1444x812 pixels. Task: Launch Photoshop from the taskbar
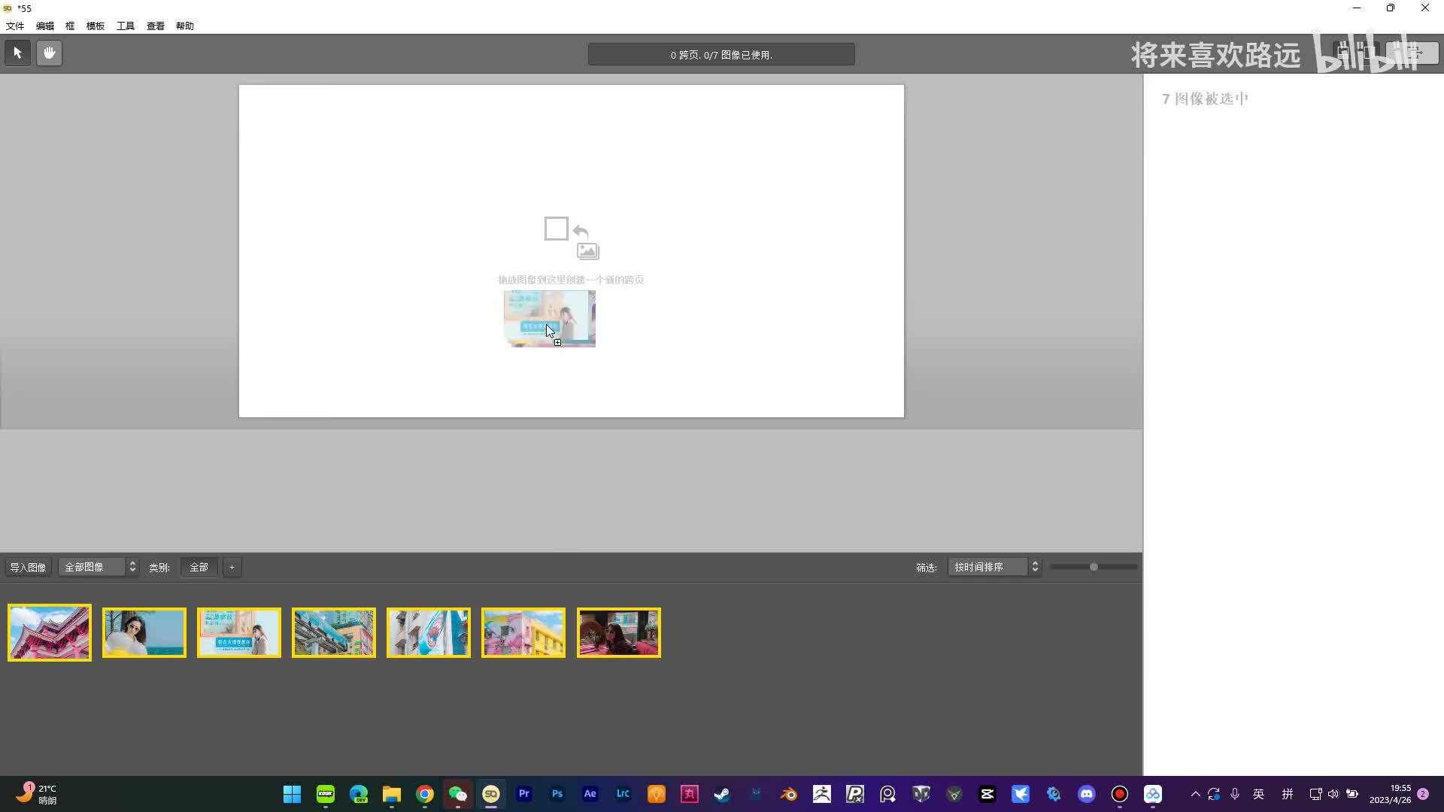tap(557, 794)
